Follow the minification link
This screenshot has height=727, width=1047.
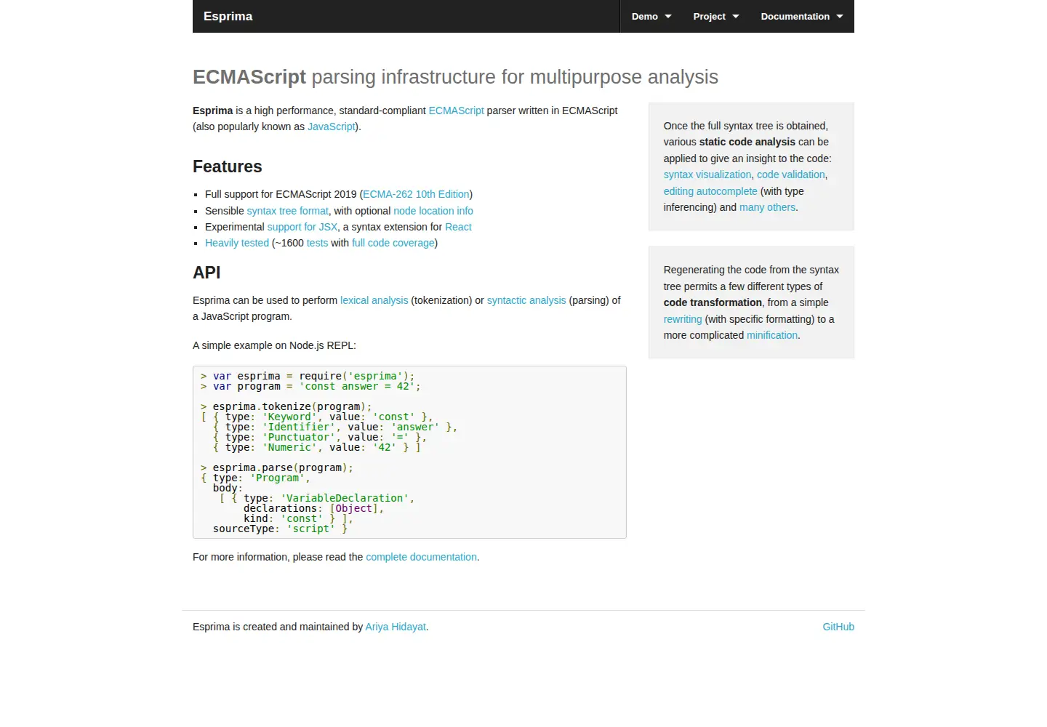point(772,335)
